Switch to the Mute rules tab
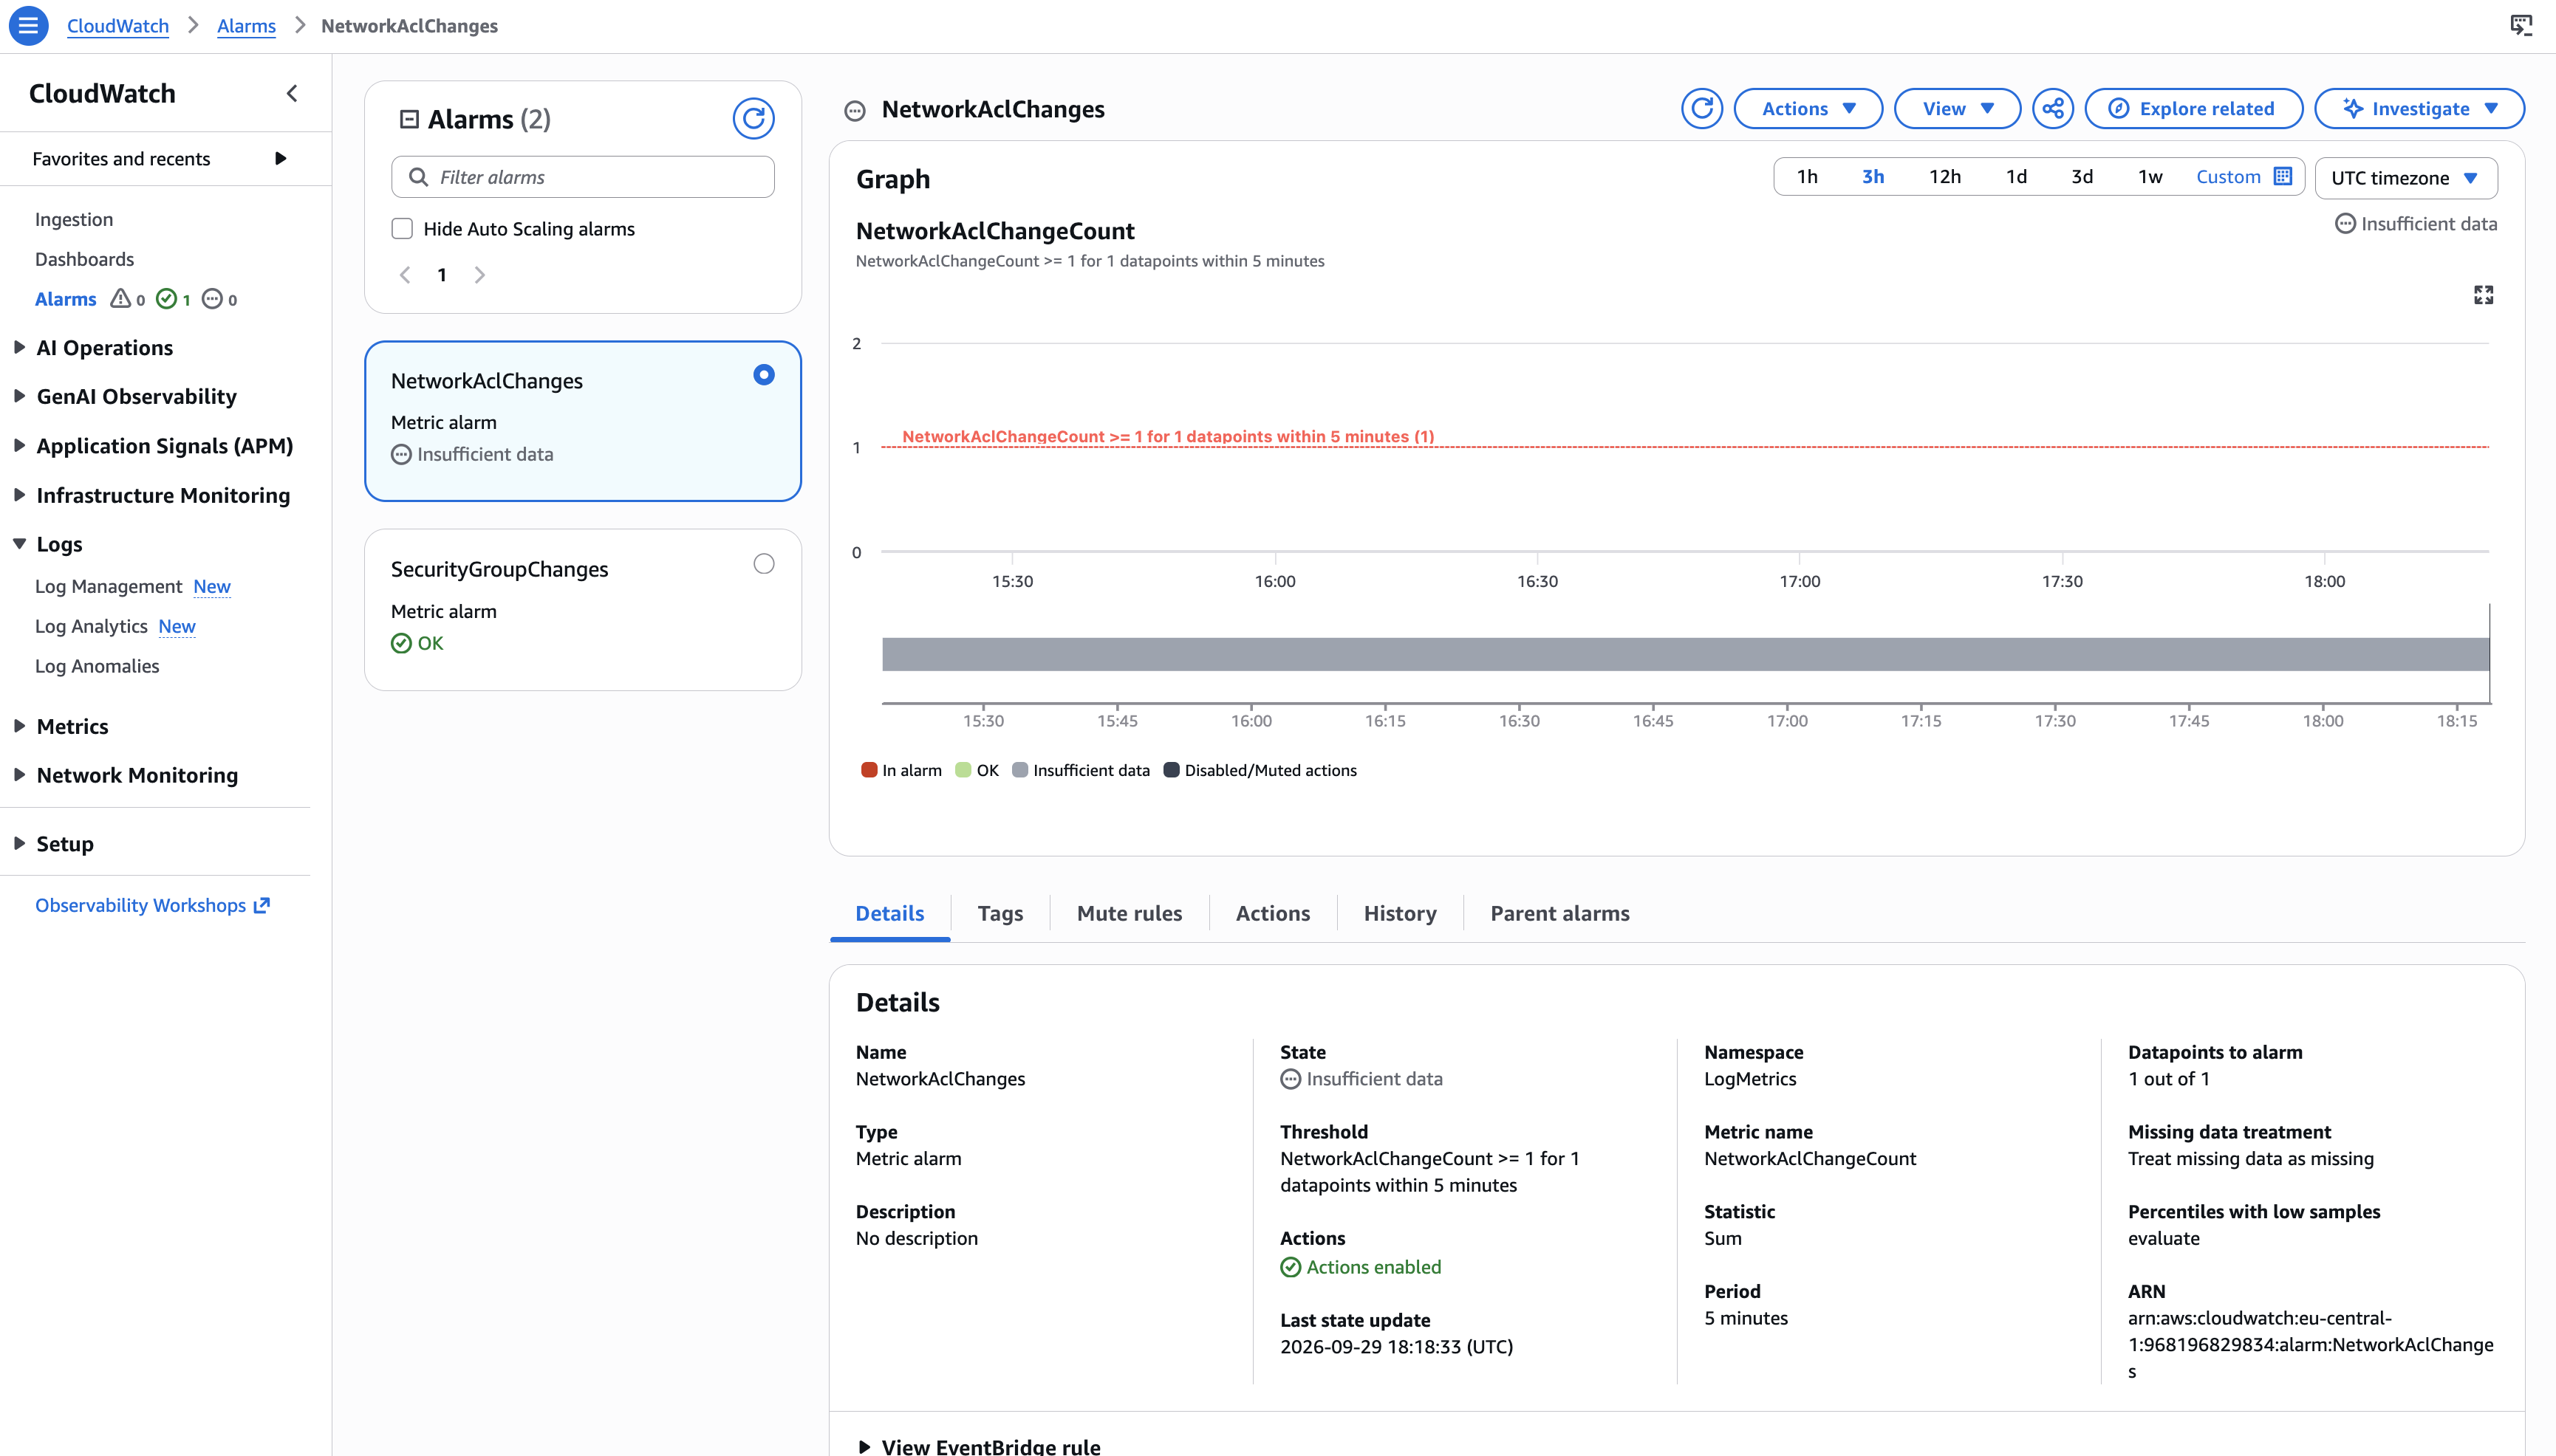Viewport: 2556px width, 1456px height. click(x=1130, y=913)
